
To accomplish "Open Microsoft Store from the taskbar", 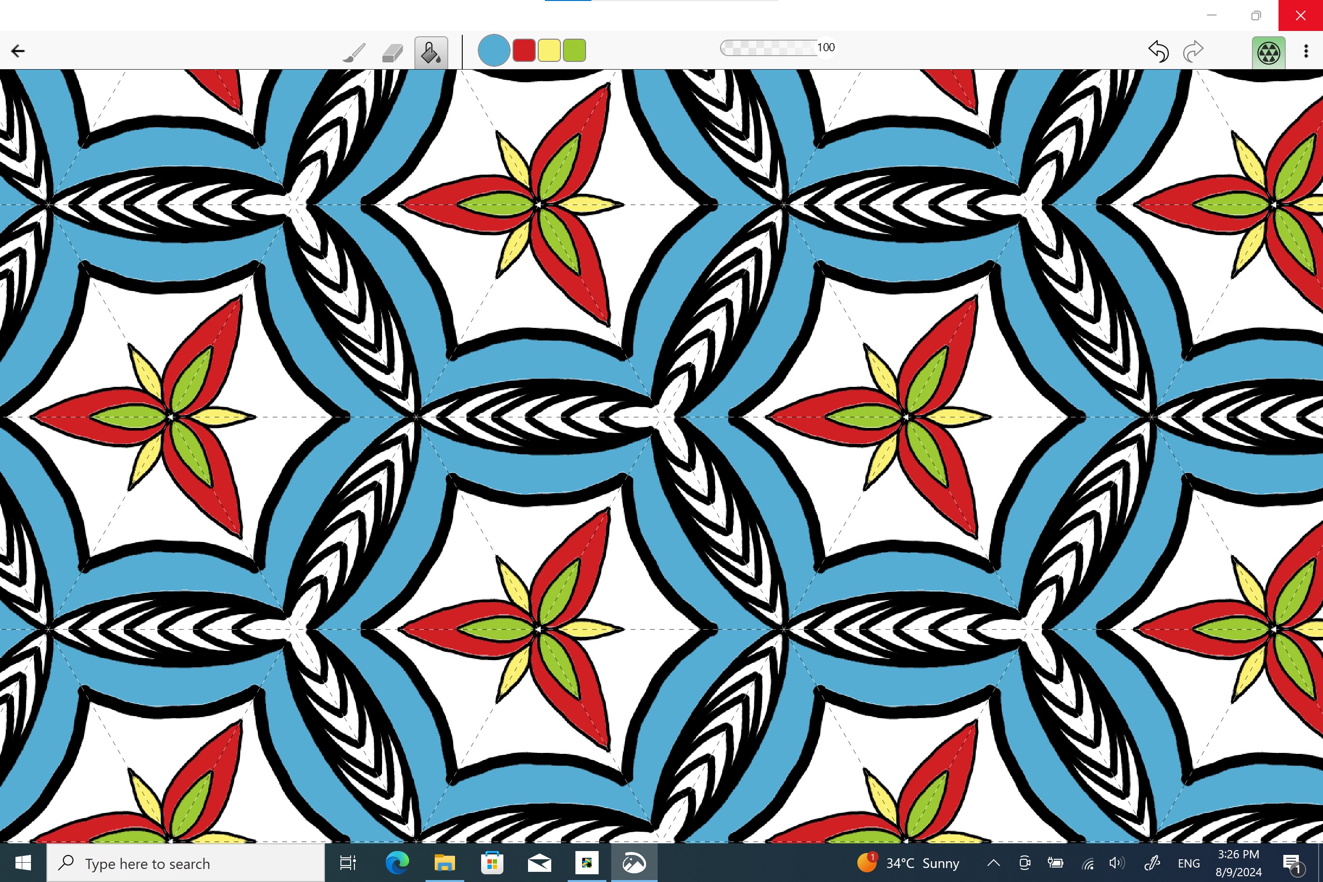I will (x=492, y=863).
